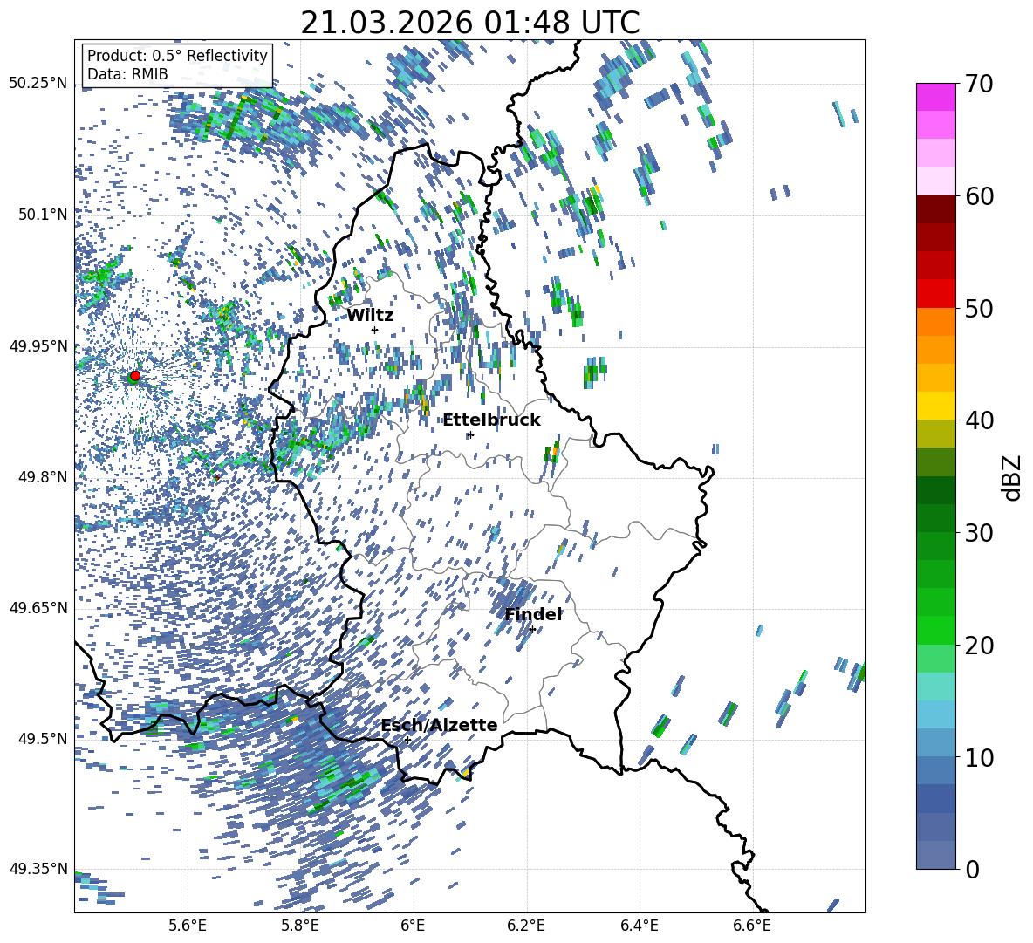
Task: Click the Esch/Alzette station cross marker
Action: tap(407, 740)
